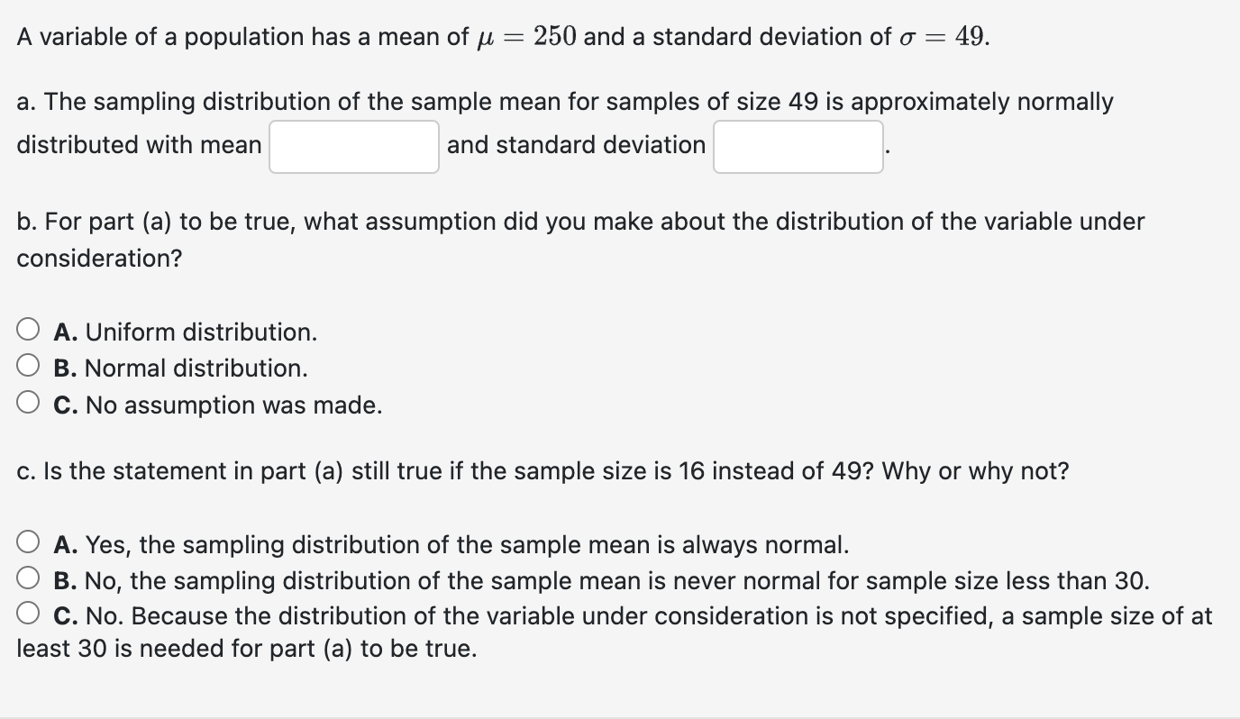The image size is (1240, 719).
Task: Select part c option mentioning distribution not specified
Action: click(27, 612)
